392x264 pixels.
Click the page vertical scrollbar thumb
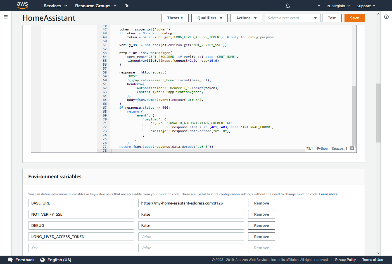tap(379, 113)
